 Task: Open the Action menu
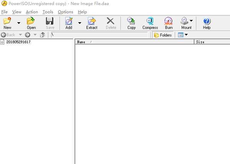[32, 12]
